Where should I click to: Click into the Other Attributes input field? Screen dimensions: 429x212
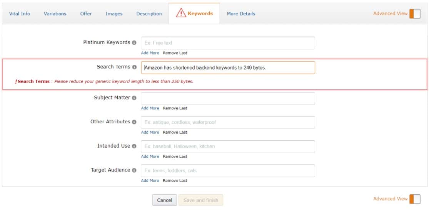tap(228, 122)
